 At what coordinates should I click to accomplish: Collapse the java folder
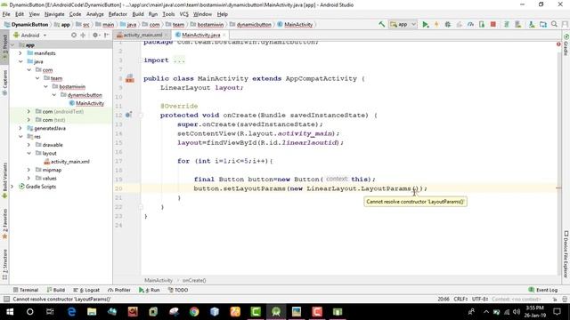pyautogui.click(x=20, y=61)
